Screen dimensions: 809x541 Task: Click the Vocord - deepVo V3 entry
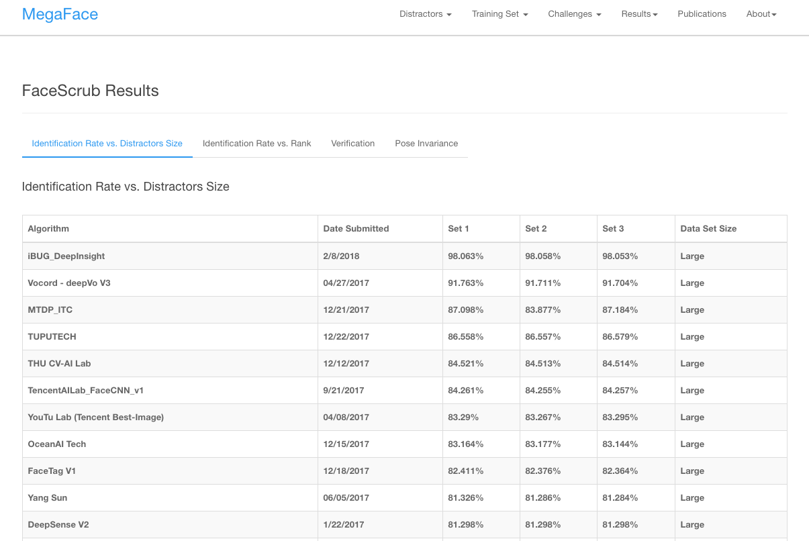click(x=69, y=283)
